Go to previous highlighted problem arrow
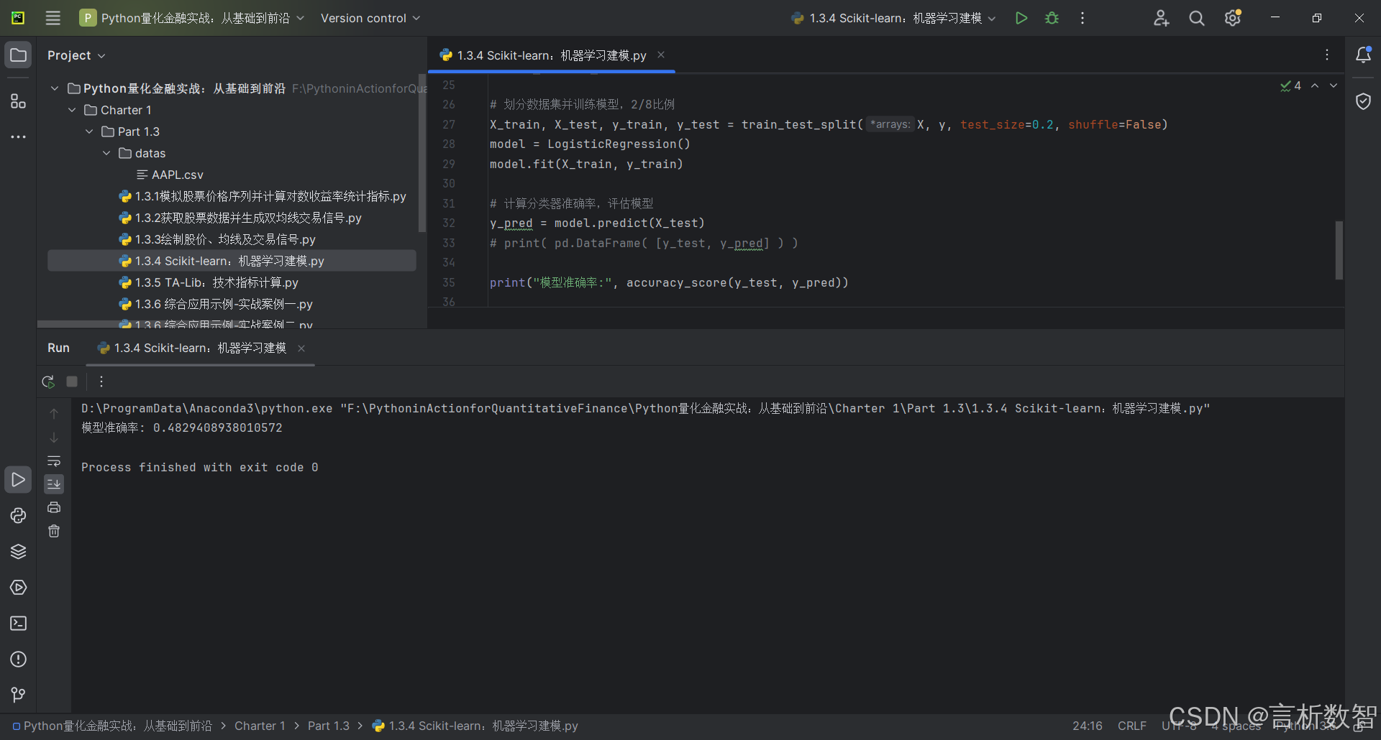 (1315, 85)
